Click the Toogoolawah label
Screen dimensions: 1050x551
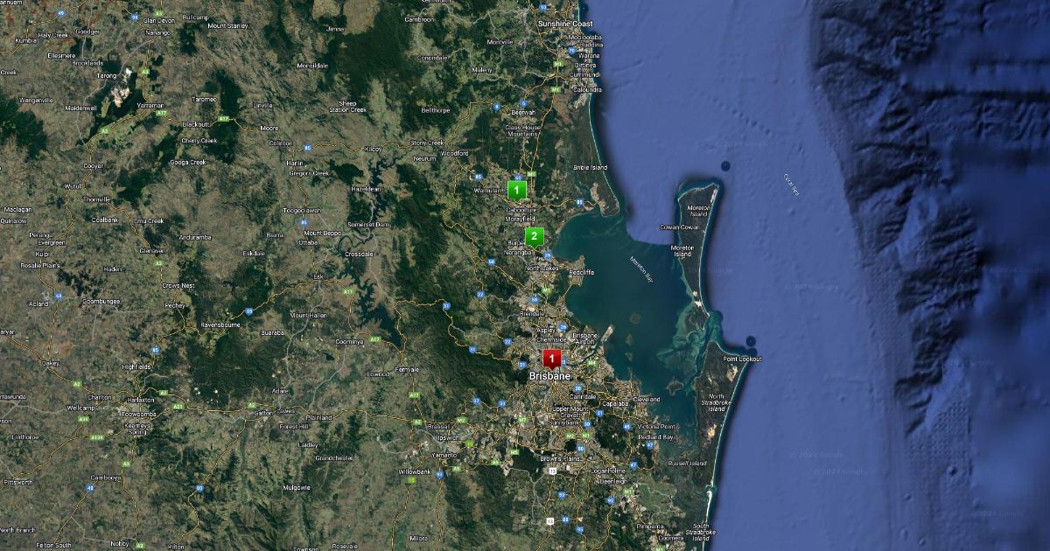[x=302, y=211]
